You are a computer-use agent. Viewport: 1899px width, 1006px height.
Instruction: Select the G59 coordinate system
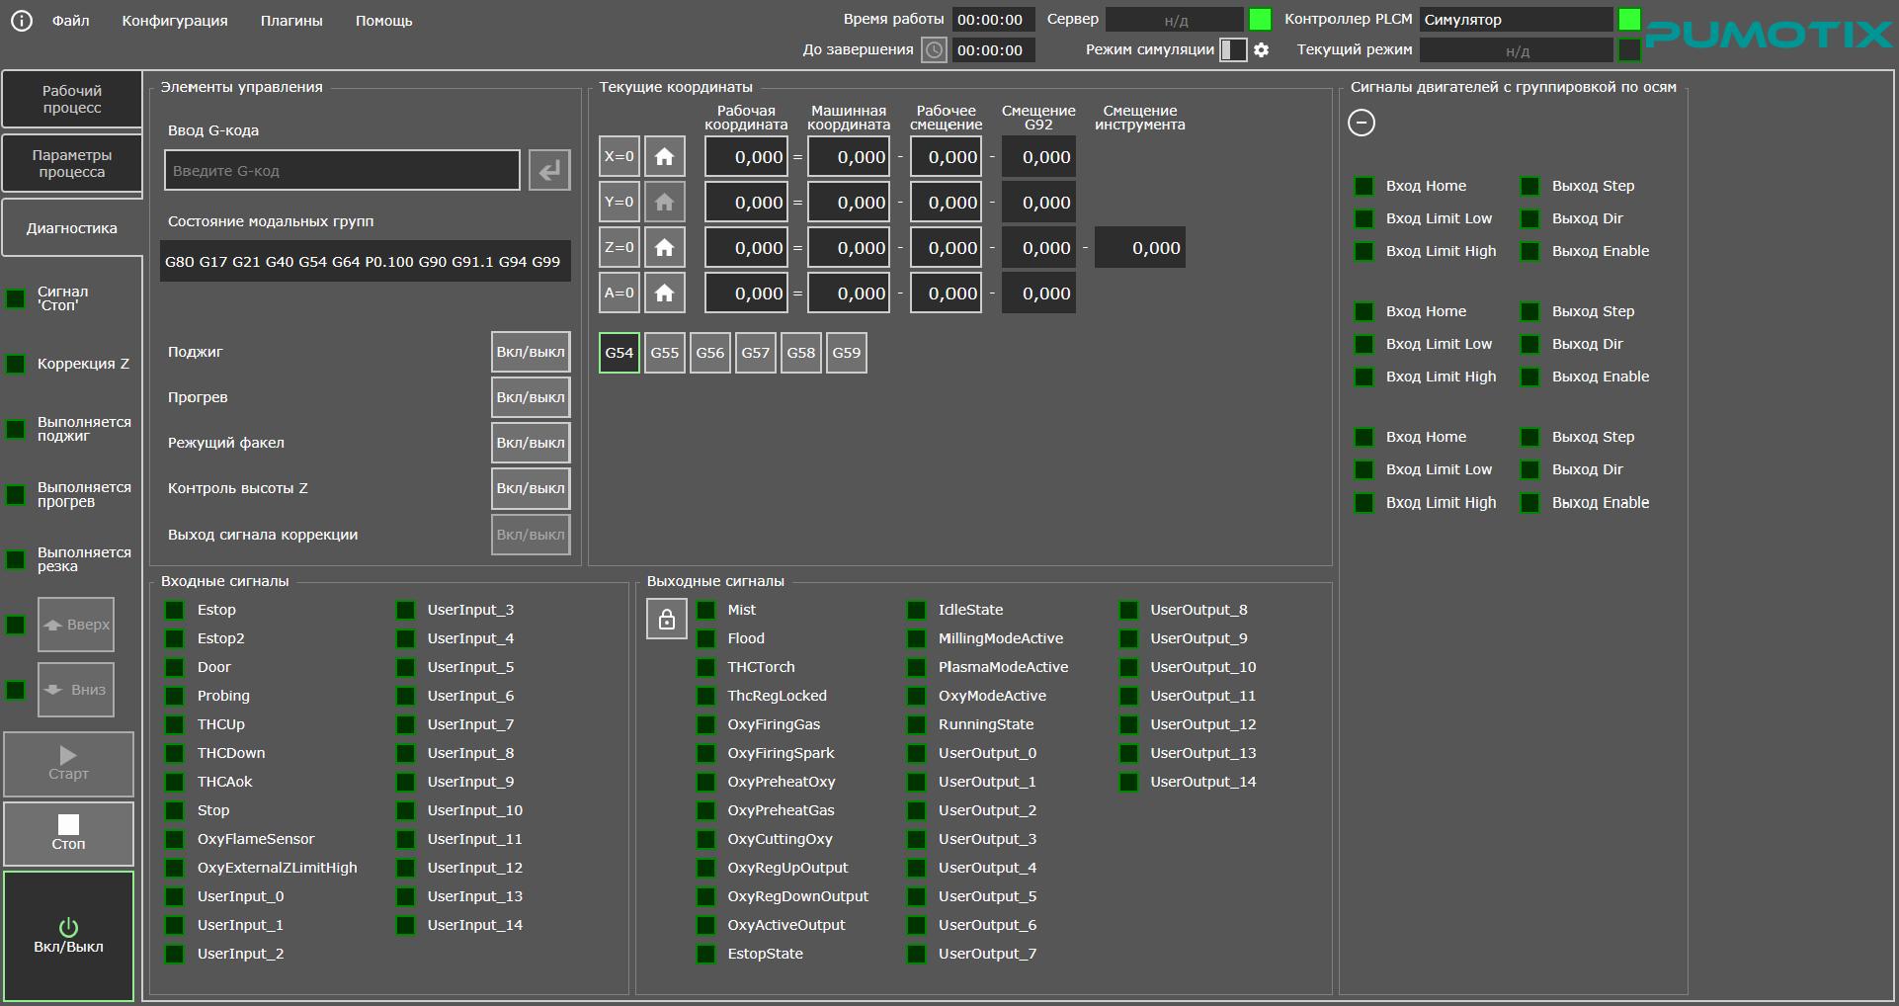click(x=847, y=353)
